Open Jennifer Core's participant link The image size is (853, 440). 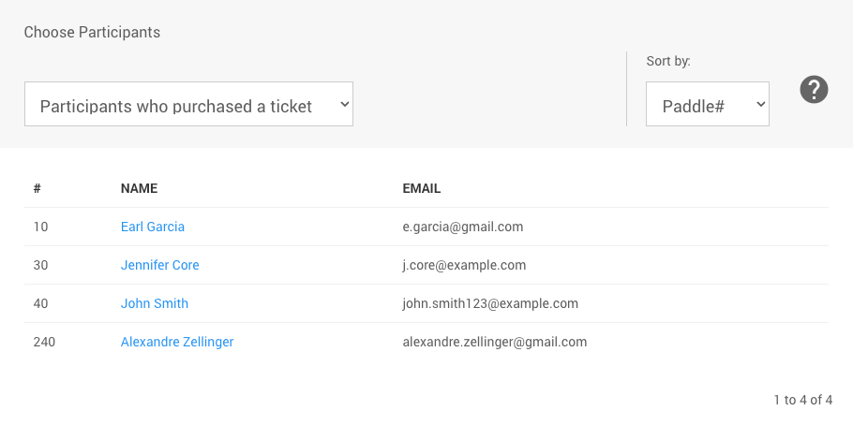click(160, 265)
